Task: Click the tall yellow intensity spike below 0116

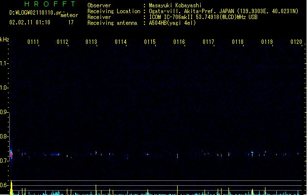Action: pos(178,190)
